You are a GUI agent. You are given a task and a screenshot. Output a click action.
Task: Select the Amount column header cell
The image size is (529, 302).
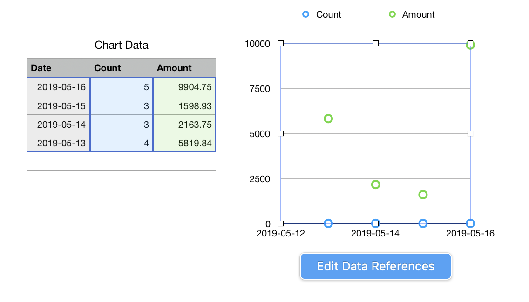pos(184,68)
